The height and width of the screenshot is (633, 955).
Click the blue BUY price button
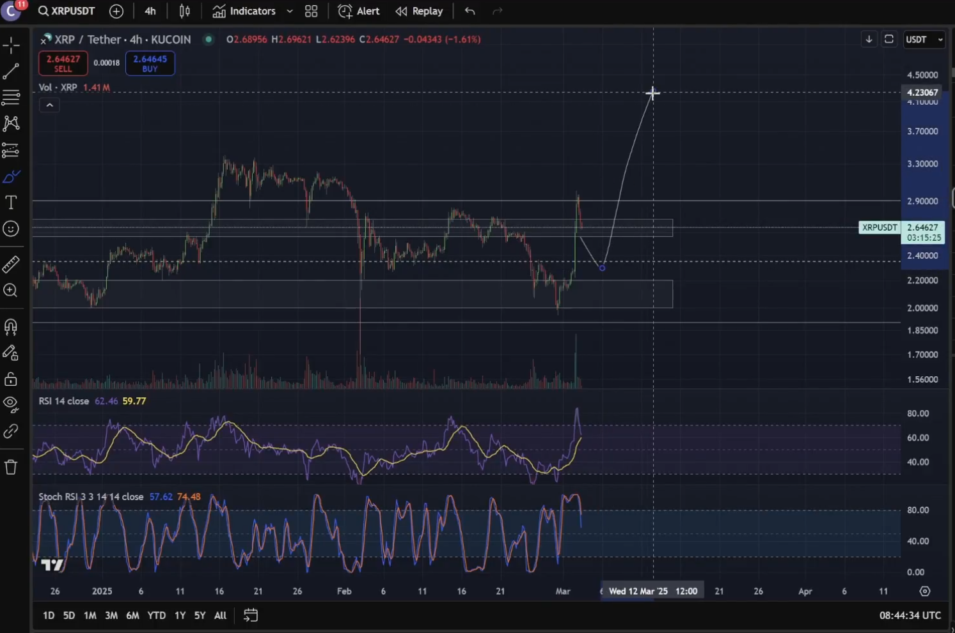point(150,63)
